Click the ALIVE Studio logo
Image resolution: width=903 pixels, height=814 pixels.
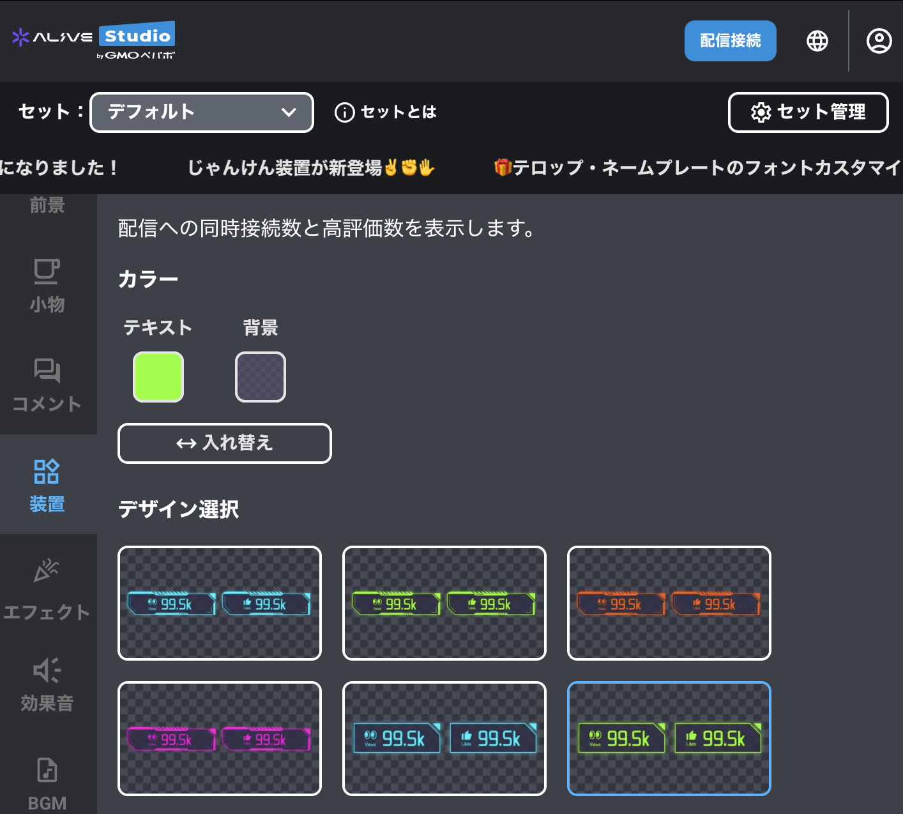click(x=93, y=40)
